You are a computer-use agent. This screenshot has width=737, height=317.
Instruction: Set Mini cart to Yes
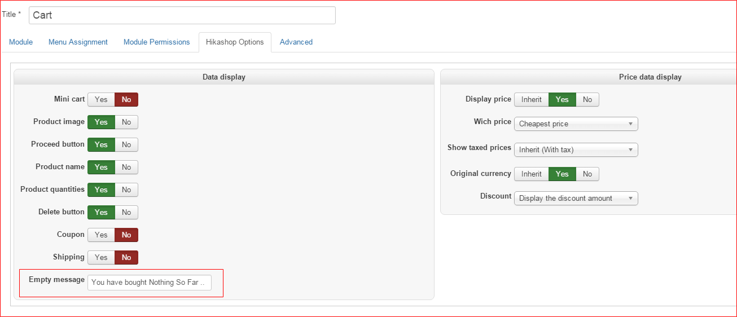coord(101,100)
